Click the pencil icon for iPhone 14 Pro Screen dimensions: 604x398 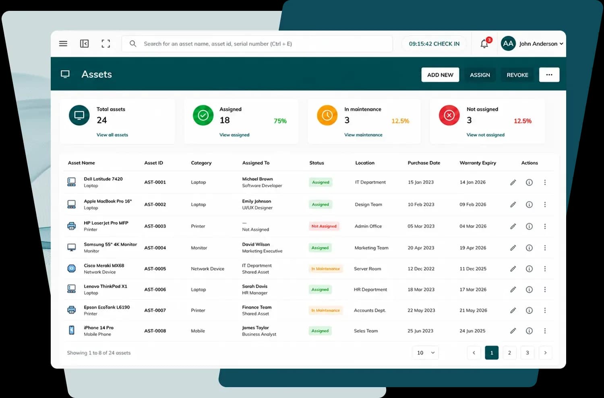tap(513, 331)
